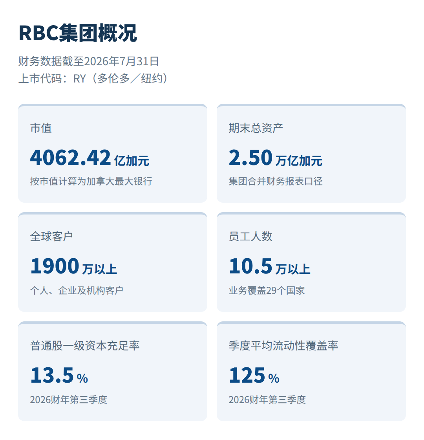Click the note 业务覆盖29个国家
This screenshot has height=440, width=424.
(x=267, y=290)
